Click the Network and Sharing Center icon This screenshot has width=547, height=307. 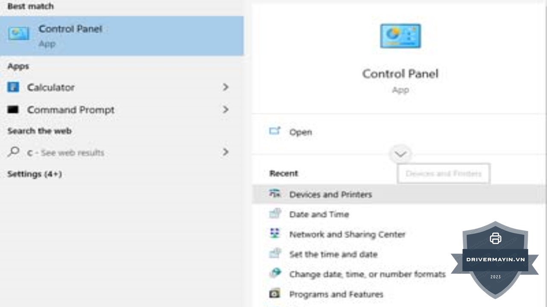[x=275, y=234]
